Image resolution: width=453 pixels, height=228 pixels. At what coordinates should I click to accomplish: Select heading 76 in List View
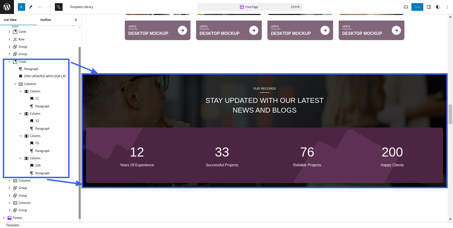point(37,143)
